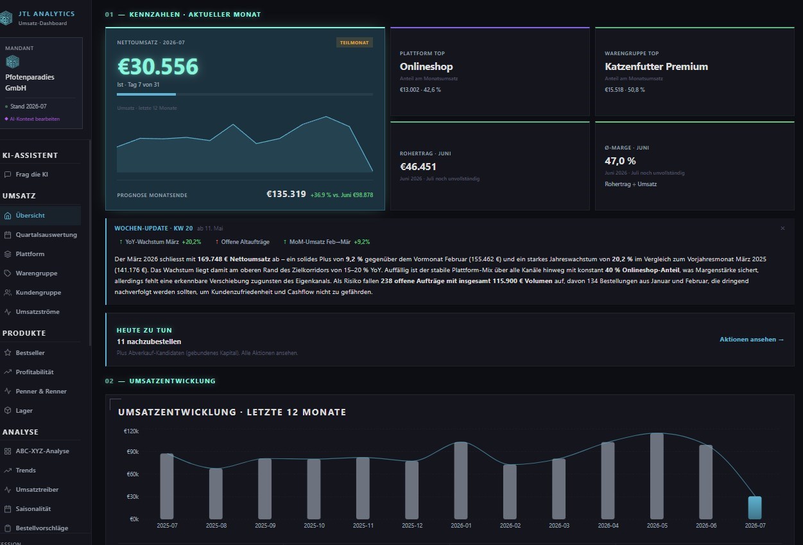
Task: Click the 2025-08 chart bar
Action: (x=216, y=494)
